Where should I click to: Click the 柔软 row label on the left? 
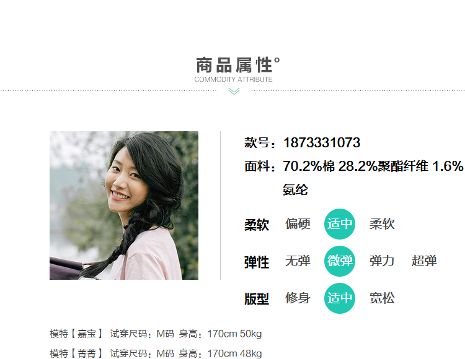pyautogui.click(x=257, y=225)
